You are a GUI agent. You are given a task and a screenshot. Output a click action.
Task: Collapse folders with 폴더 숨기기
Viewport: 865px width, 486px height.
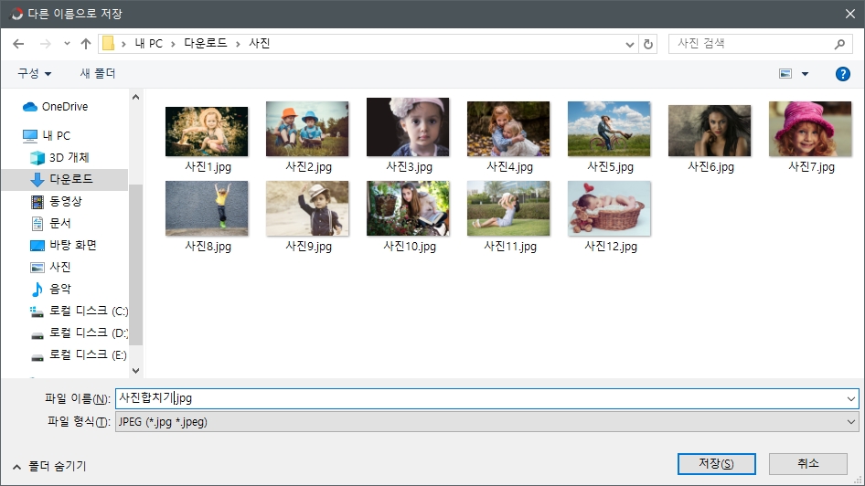(x=49, y=466)
